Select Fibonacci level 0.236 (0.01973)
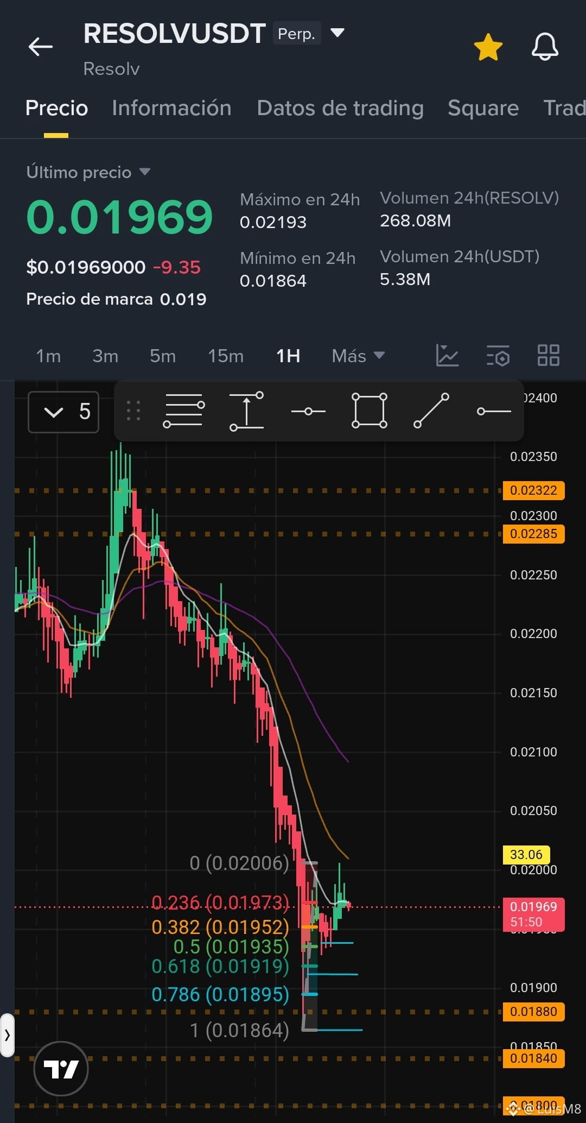The height and width of the screenshot is (1123, 586). click(220, 903)
